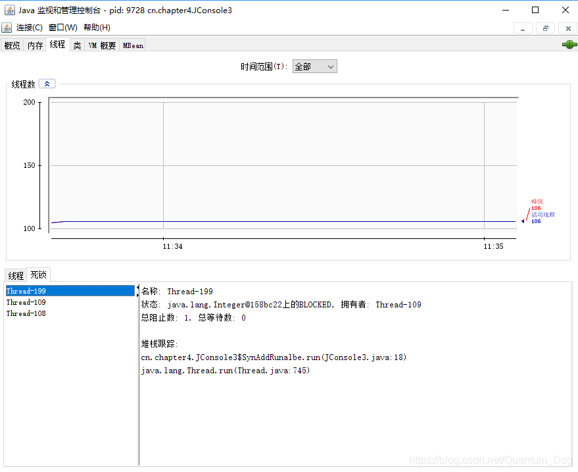Click the Java icon in the title bar
The height and width of the screenshot is (472, 578).
pyautogui.click(x=10, y=10)
